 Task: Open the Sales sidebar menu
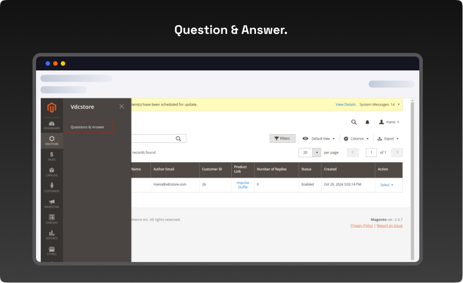[x=52, y=156]
